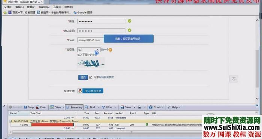Click the blue verification-error message popup
Screen dimensions: 262x139
click(129, 39)
